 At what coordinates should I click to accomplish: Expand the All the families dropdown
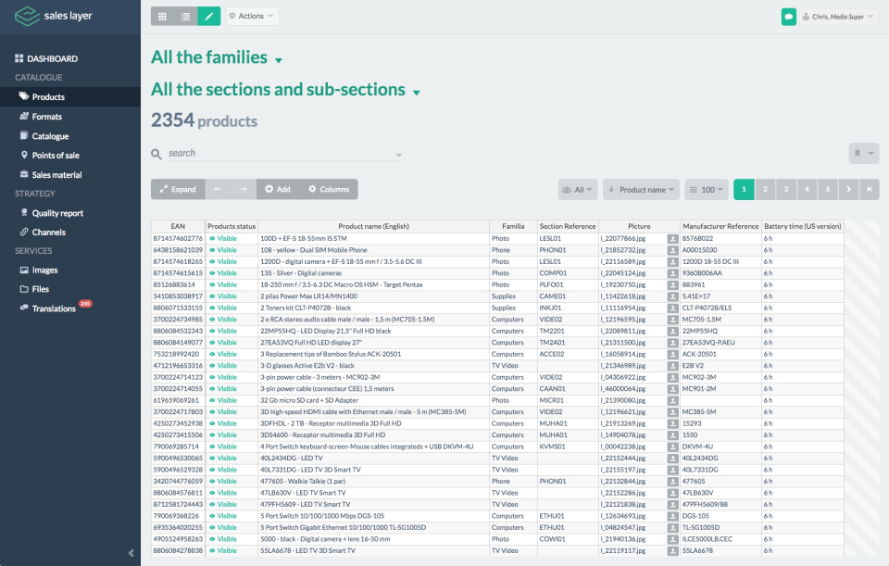[278, 60]
